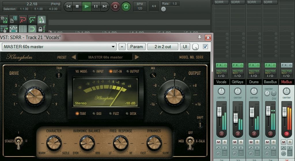Click the red Record button

(x=115, y=7)
